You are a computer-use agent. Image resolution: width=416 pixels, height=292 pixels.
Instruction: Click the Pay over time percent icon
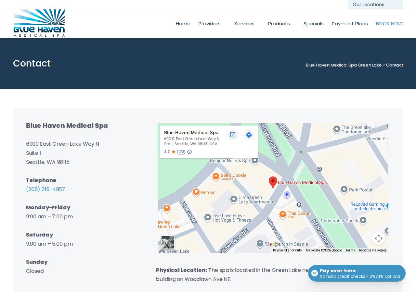tap(315, 273)
